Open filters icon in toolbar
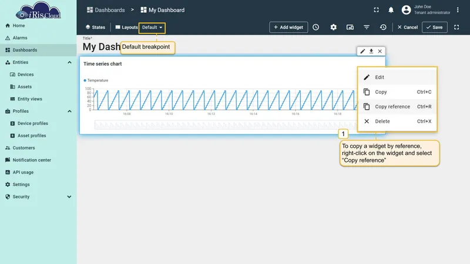This screenshot has width=470, height=264. pos(366,27)
